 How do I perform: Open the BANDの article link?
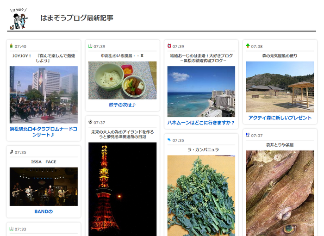click(44, 211)
